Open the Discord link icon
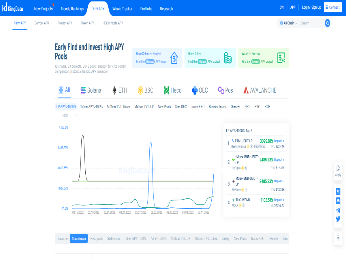 pyautogui.click(x=338, y=201)
